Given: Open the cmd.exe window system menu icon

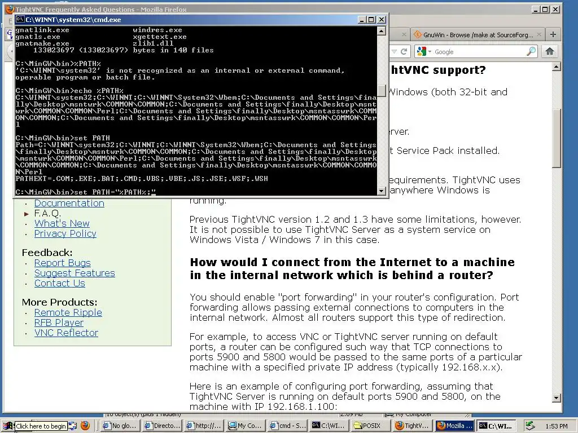Looking at the screenshot, I should pos(20,20).
